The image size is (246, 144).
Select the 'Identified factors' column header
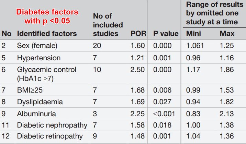(47, 34)
